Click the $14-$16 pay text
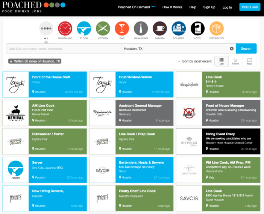 pyautogui.click(x=211, y=81)
